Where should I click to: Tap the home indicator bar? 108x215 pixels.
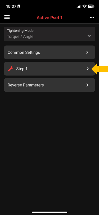49,212
